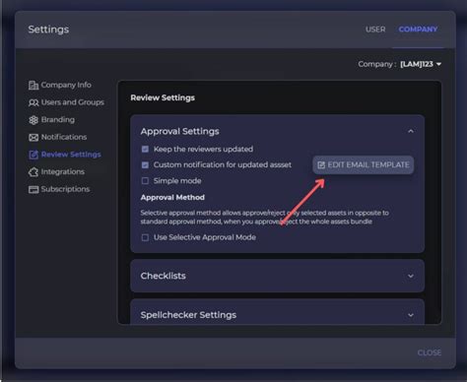Image resolution: width=467 pixels, height=382 pixels.
Task: Click the Approval Method subheading
Action: pos(172,197)
